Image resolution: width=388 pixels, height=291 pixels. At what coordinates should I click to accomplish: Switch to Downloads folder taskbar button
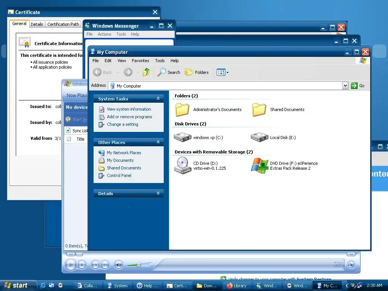pyautogui.click(x=207, y=286)
